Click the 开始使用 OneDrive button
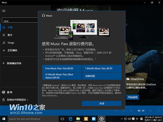 pos(133,97)
